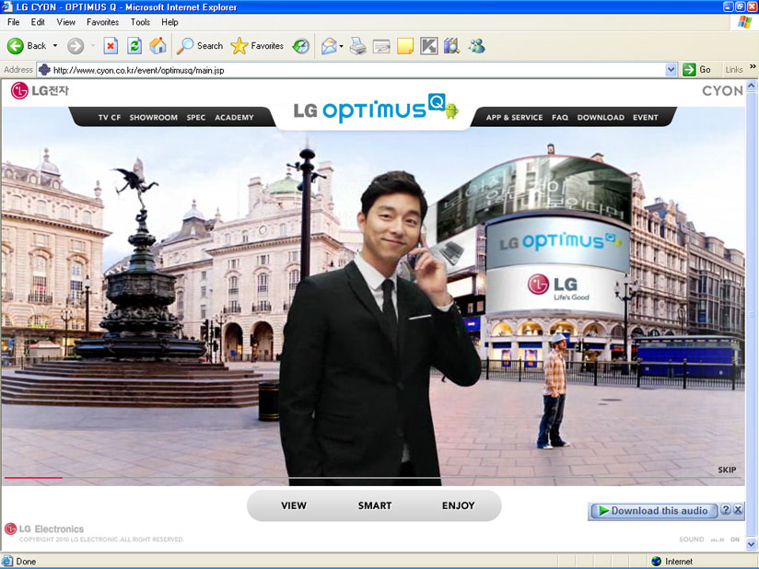Click the Android mascot in the Optimus Q logo

pyautogui.click(x=451, y=110)
